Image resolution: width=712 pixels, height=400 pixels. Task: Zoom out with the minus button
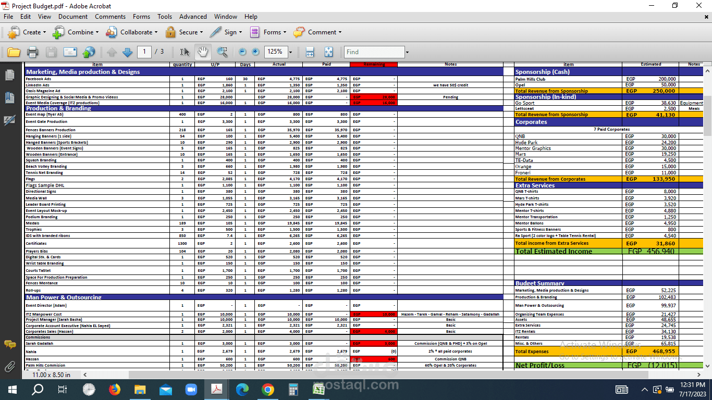pos(242,52)
